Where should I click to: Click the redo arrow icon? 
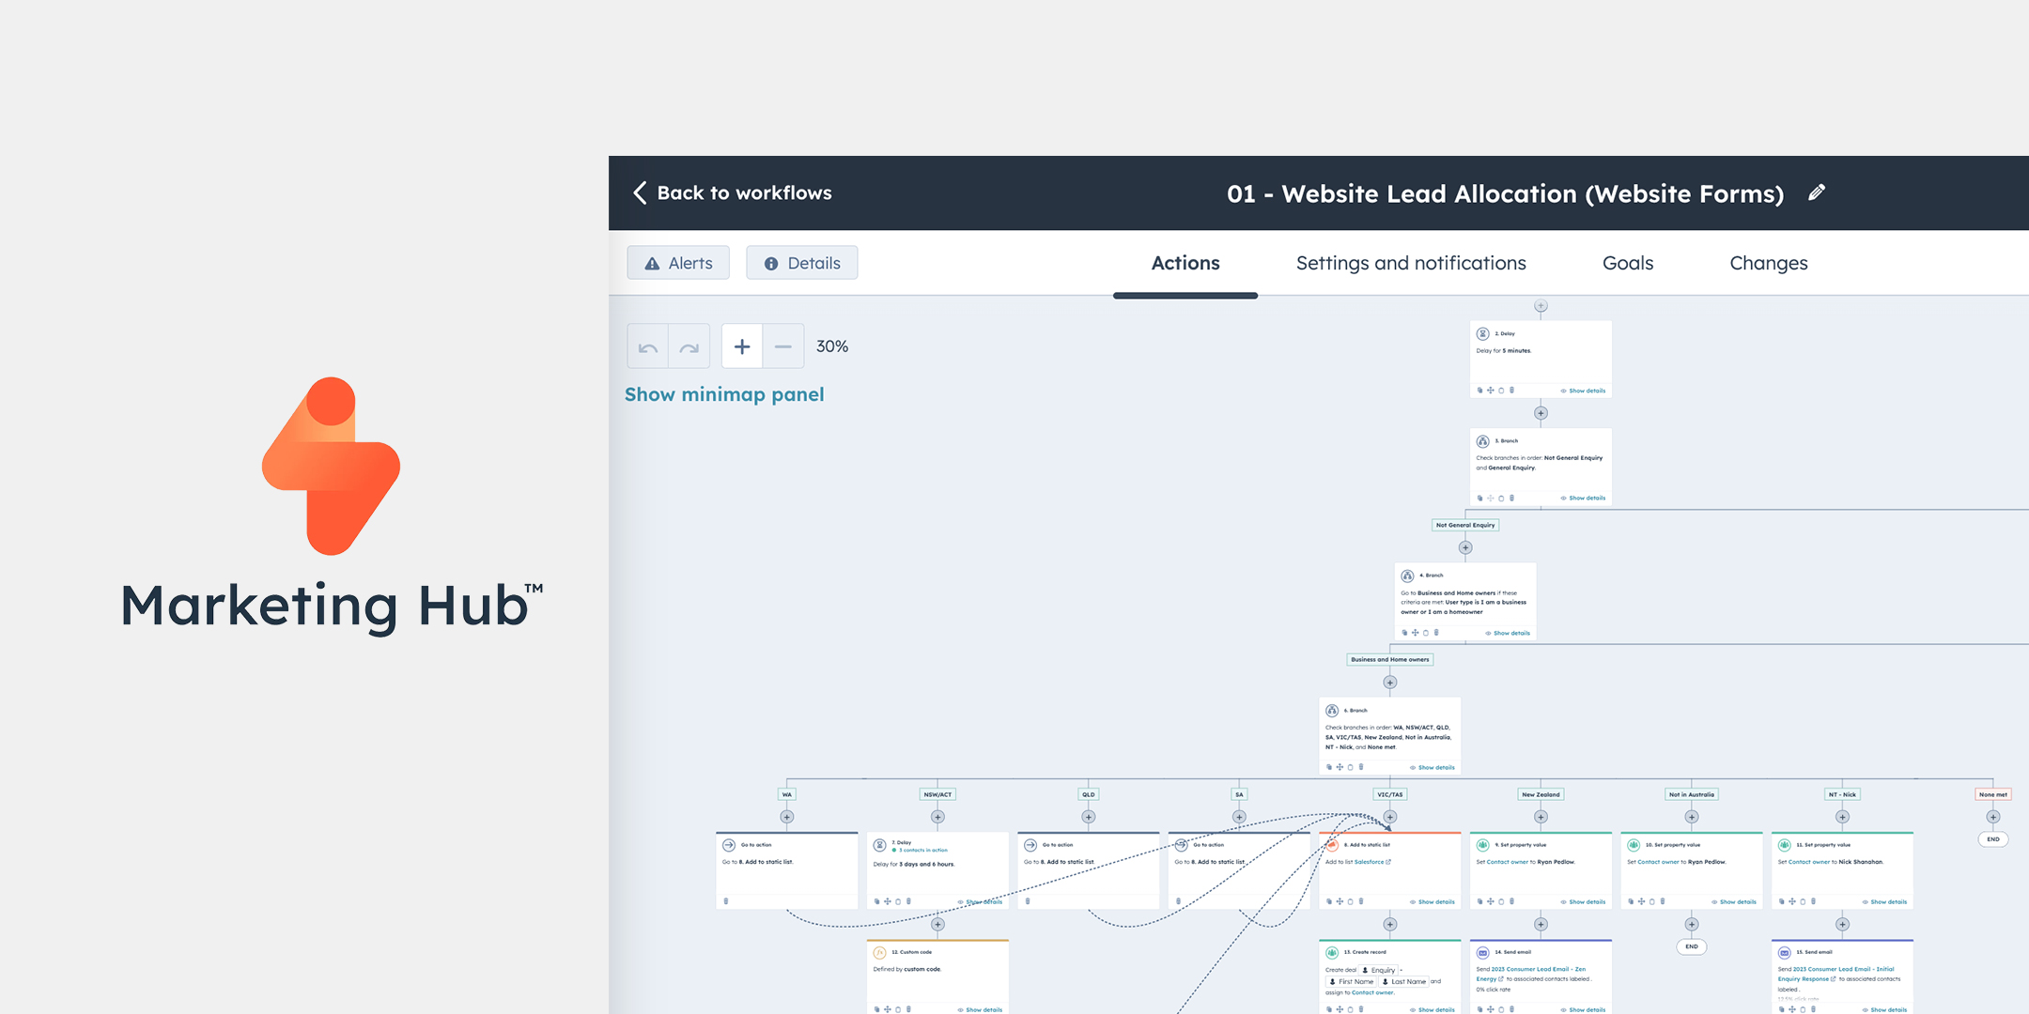[689, 346]
